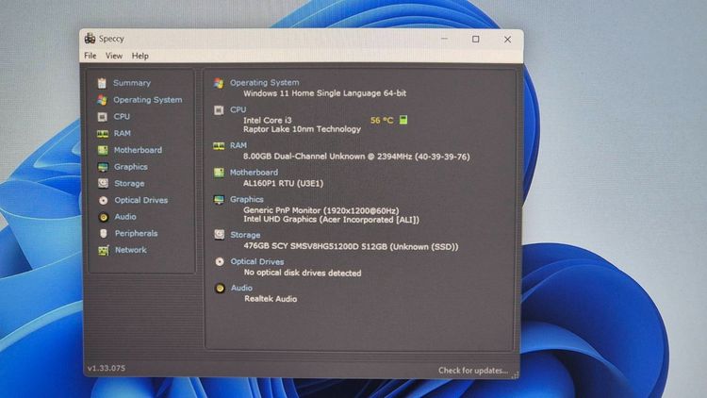Click the Optical Drives disc icon in sidebar
The height and width of the screenshot is (398, 707).
[x=104, y=200]
